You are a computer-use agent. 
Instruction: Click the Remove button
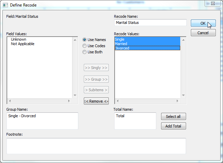96,101
